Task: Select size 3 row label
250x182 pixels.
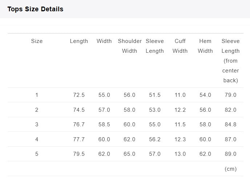Action: [37, 124]
